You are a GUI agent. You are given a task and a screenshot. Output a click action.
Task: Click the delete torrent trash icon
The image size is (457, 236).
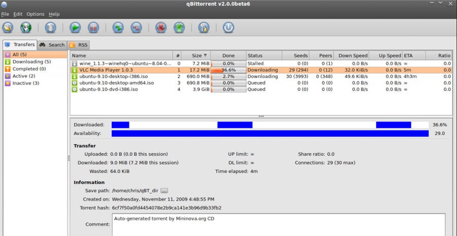click(x=50, y=27)
